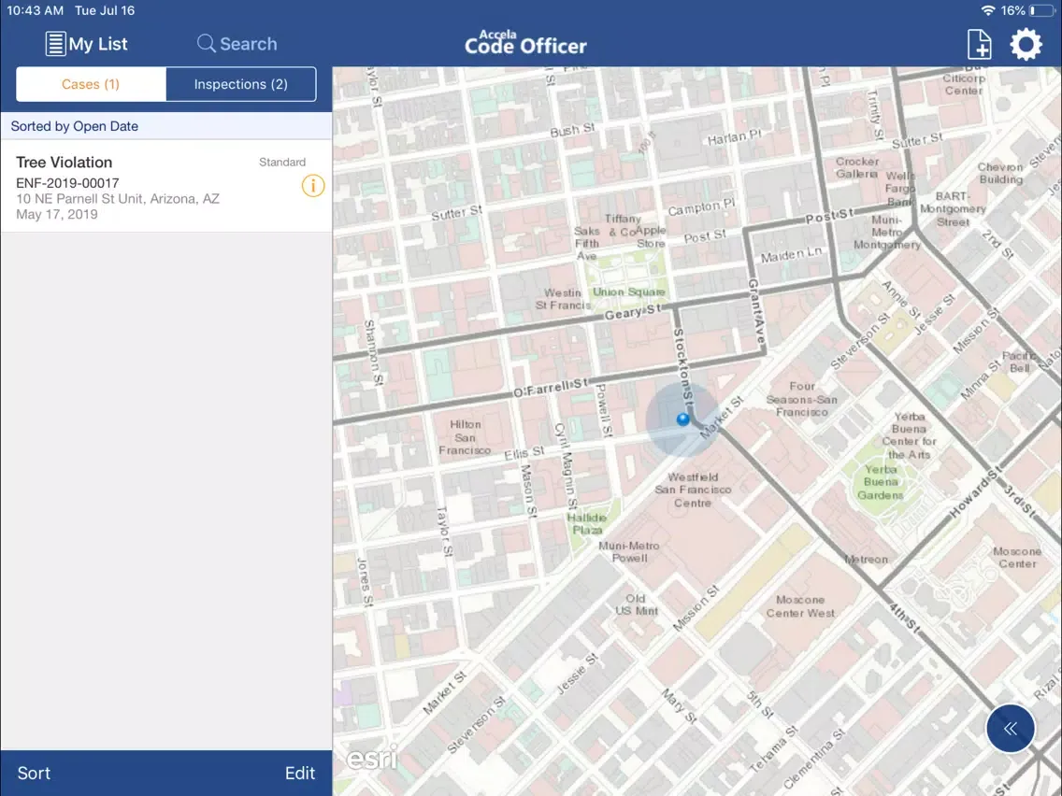Tap the info icon on Tree Violation

point(313,186)
